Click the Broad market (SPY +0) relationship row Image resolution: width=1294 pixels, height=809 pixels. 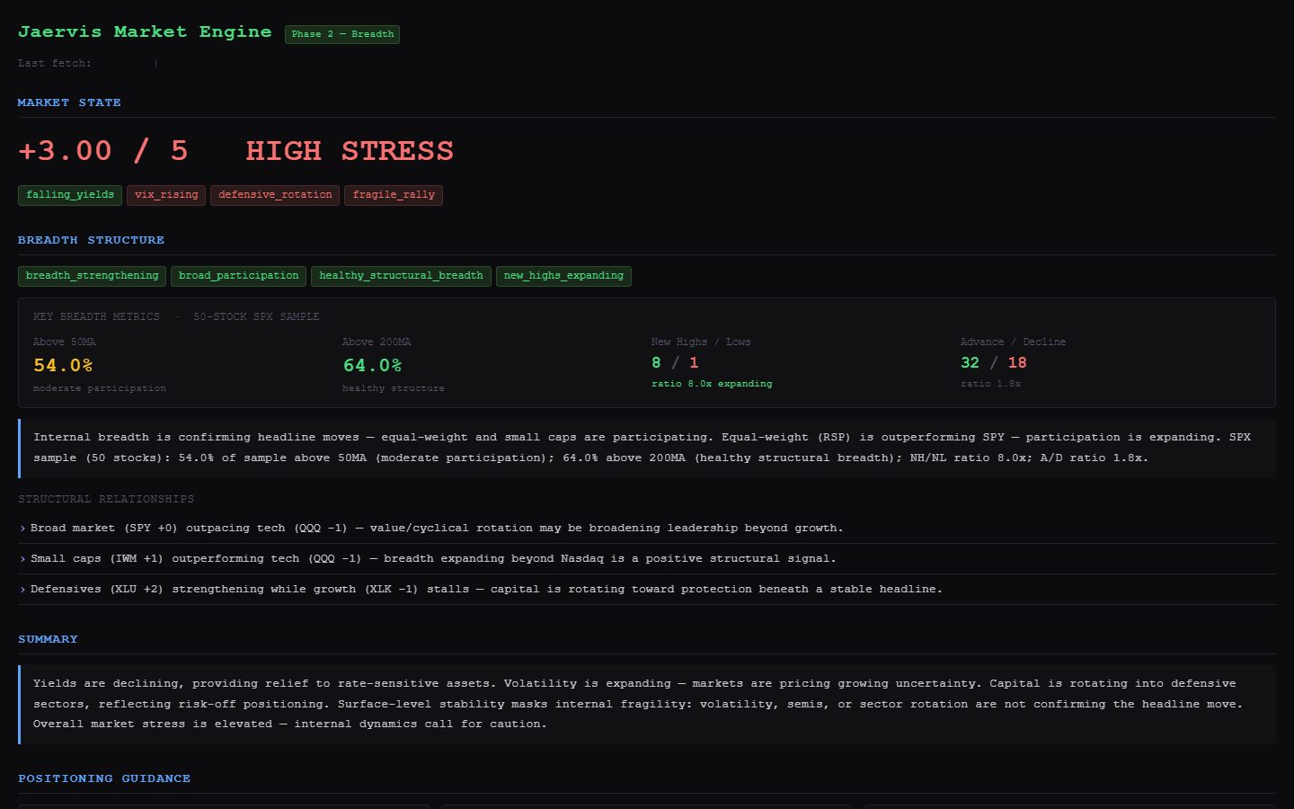coord(647,529)
